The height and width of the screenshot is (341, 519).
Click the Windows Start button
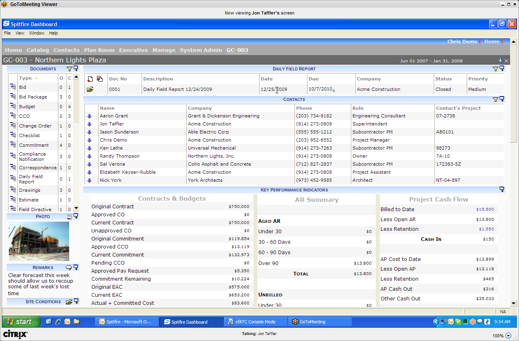pos(21,322)
